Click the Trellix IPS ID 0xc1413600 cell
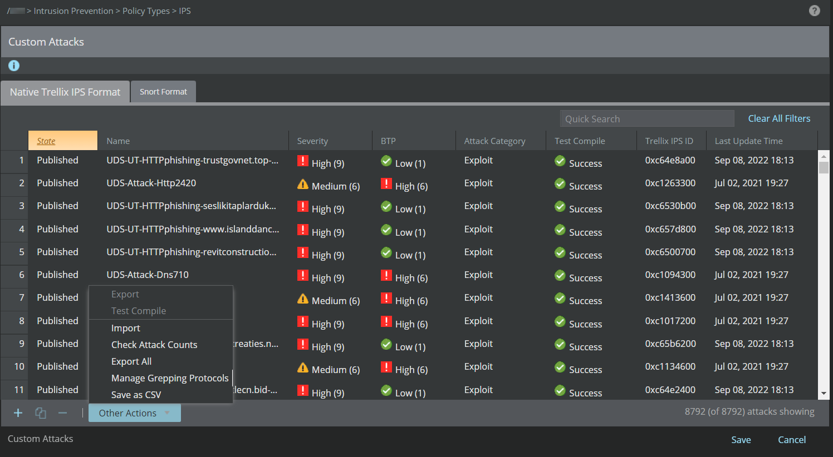The image size is (833, 457). (670, 297)
